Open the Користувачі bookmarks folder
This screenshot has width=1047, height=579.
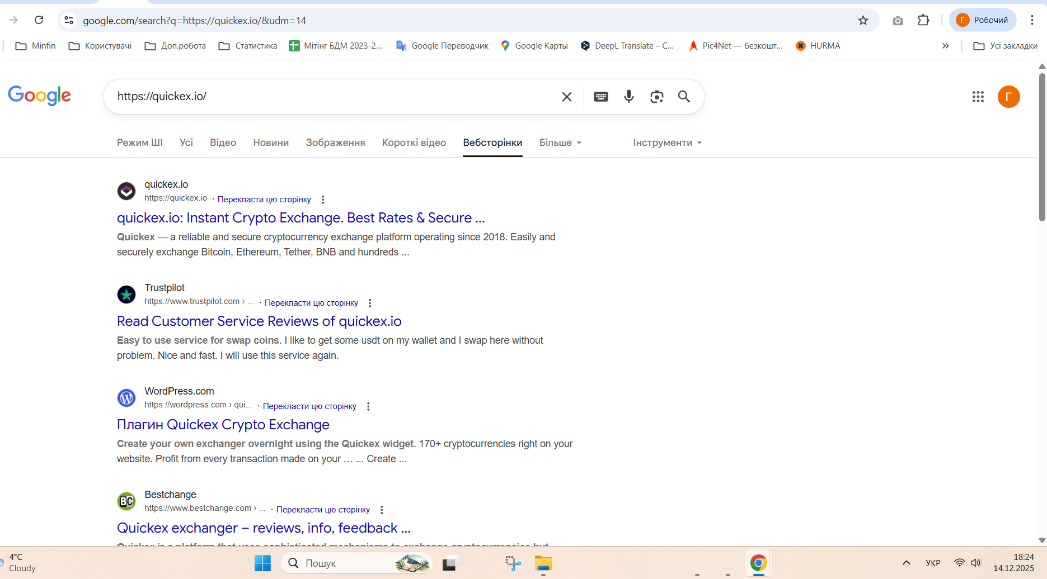click(100, 46)
